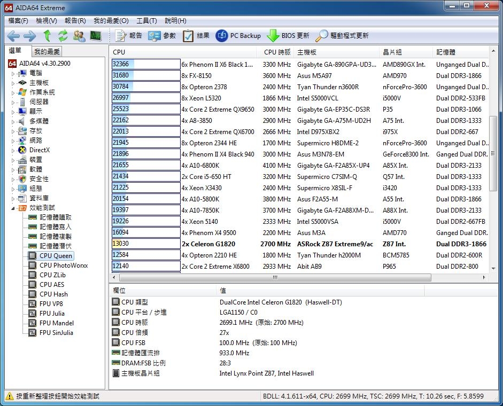Select 網路 network icon in tree
This screenshot has height=406, width=503.
[x=22, y=140]
